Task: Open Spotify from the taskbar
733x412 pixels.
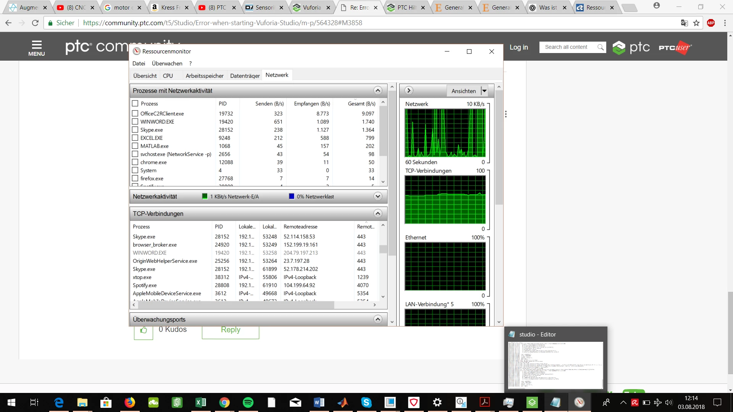Action: pyautogui.click(x=248, y=402)
